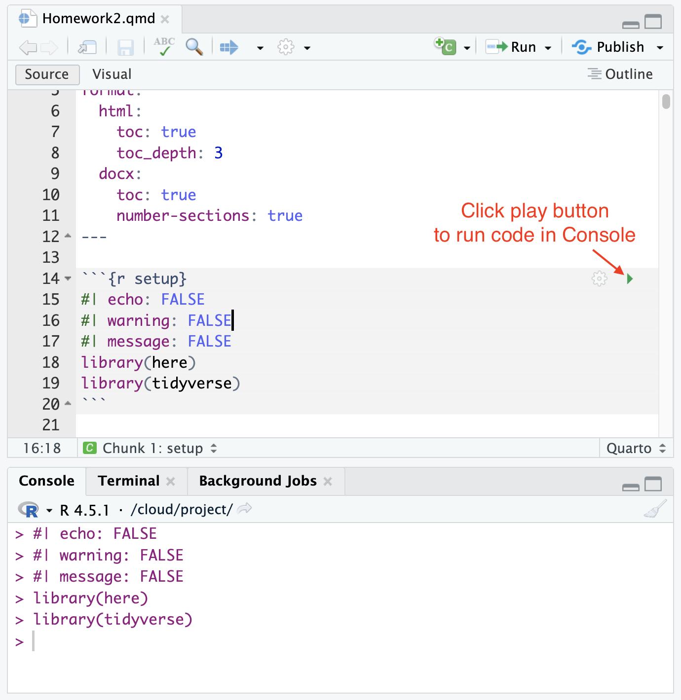Clear console broom icon
681x700 pixels.
655,509
